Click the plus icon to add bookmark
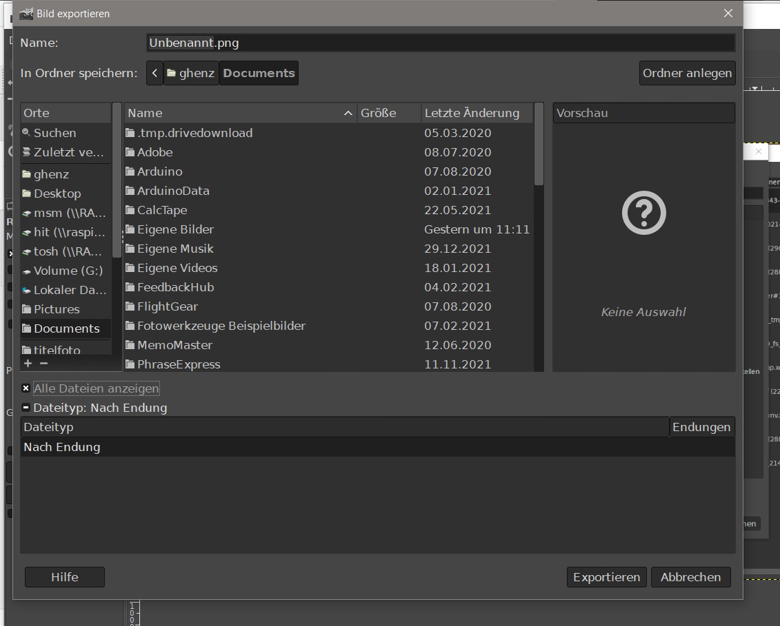The height and width of the screenshot is (626, 780). [x=28, y=363]
